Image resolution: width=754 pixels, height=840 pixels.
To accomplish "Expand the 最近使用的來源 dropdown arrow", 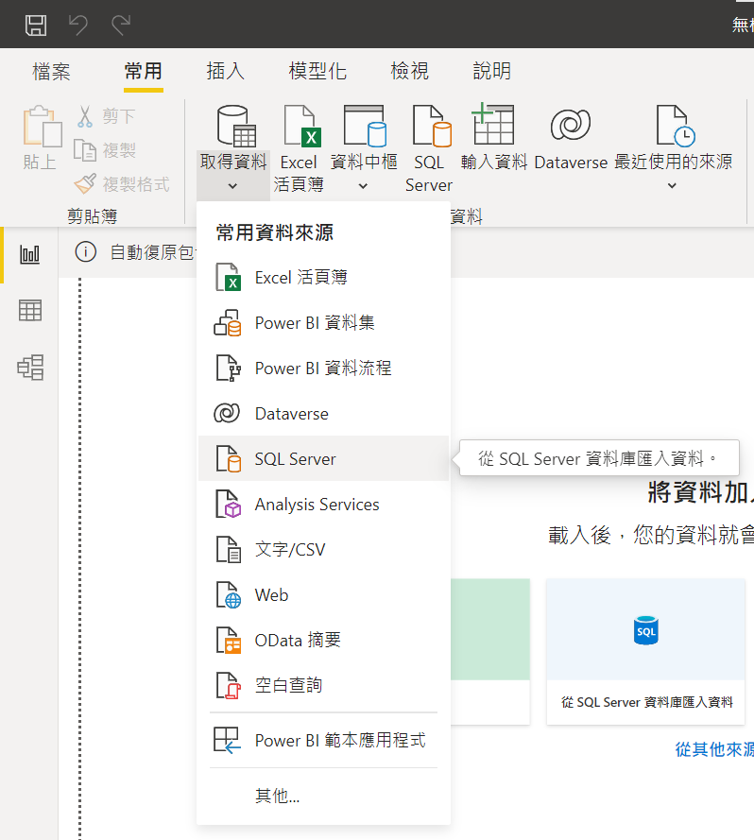I will point(672,185).
